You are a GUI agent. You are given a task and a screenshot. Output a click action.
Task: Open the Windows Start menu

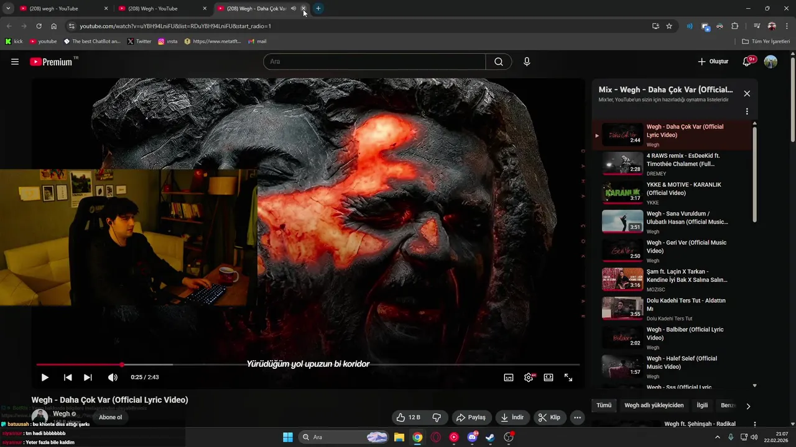coord(288,437)
